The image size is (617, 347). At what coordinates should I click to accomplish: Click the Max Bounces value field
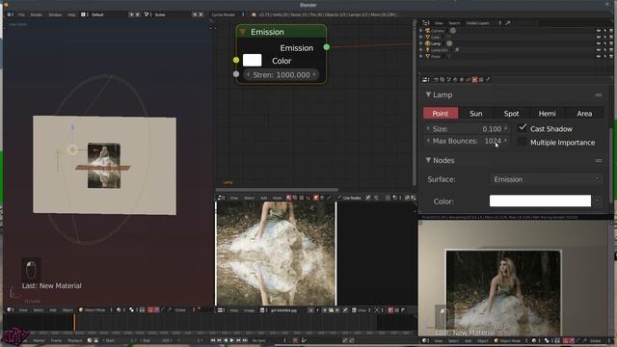click(467, 141)
